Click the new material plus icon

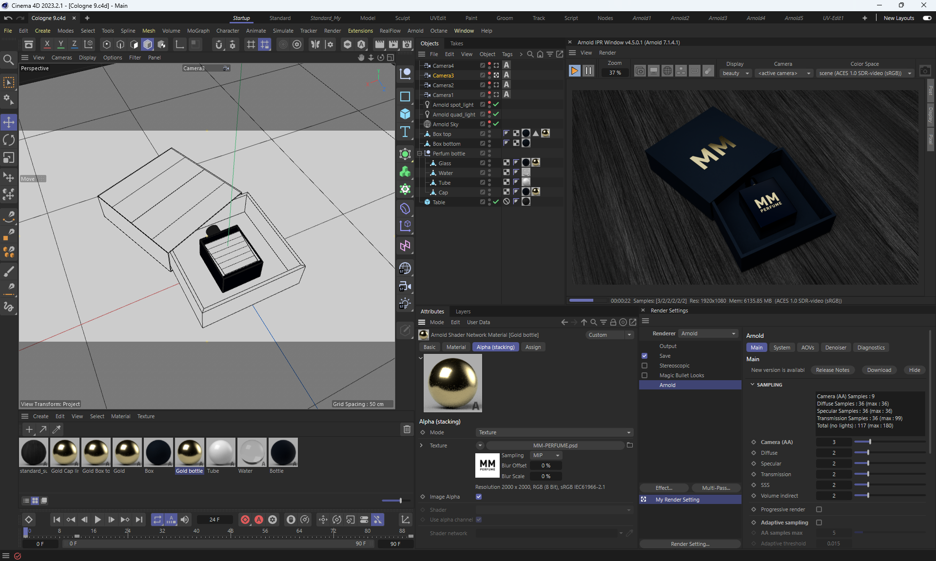(x=29, y=429)
